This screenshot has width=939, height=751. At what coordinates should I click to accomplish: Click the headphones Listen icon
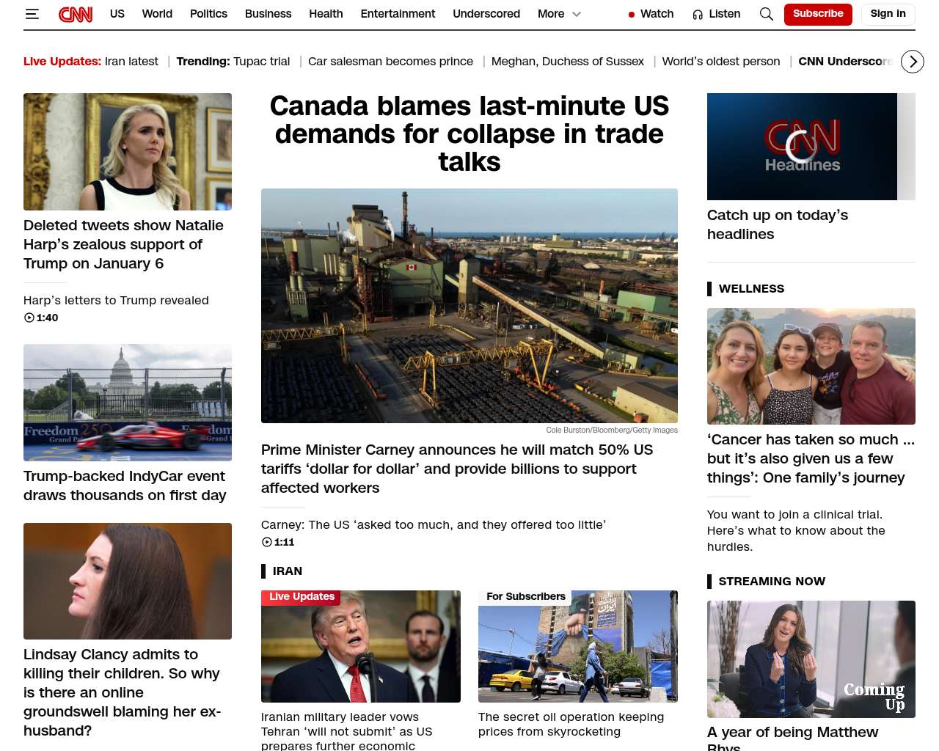698,14
